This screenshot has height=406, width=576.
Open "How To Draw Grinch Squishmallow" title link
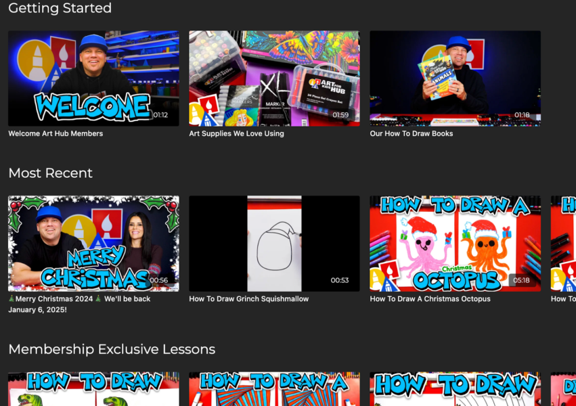[x=248, y=299]
